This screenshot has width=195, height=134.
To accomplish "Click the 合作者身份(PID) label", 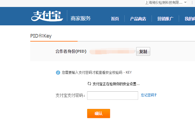I will [x=71, y=51].
